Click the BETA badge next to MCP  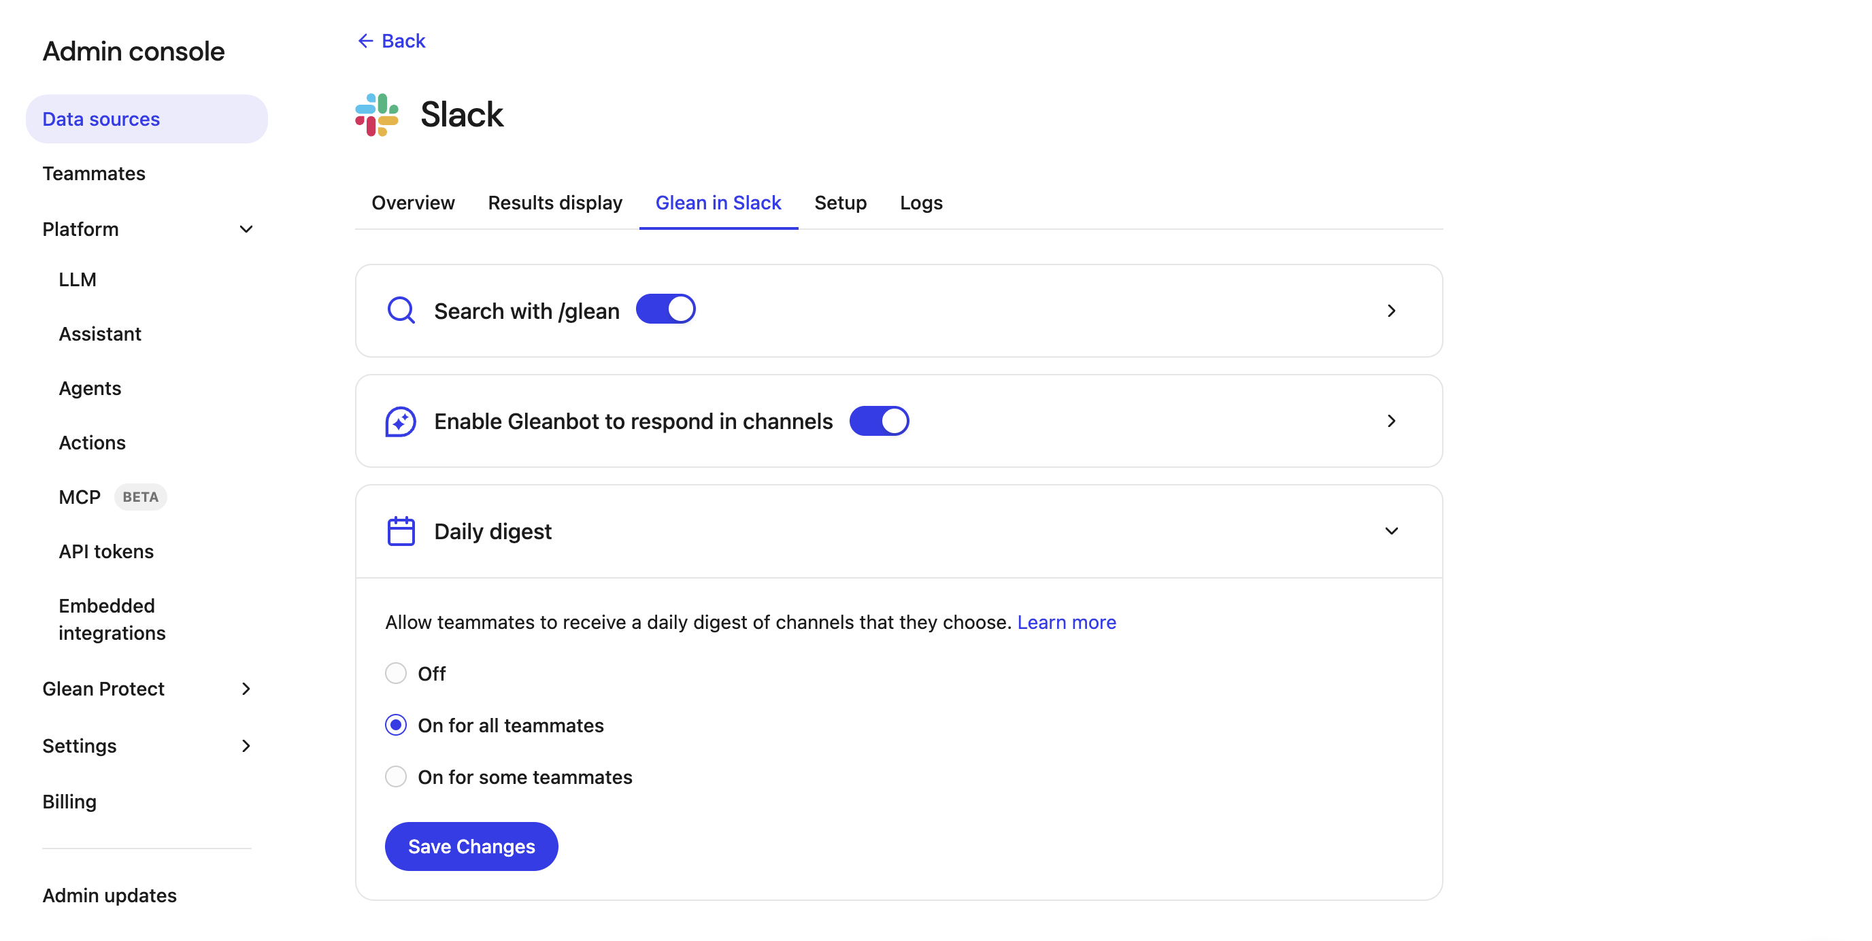coord(140,497)
